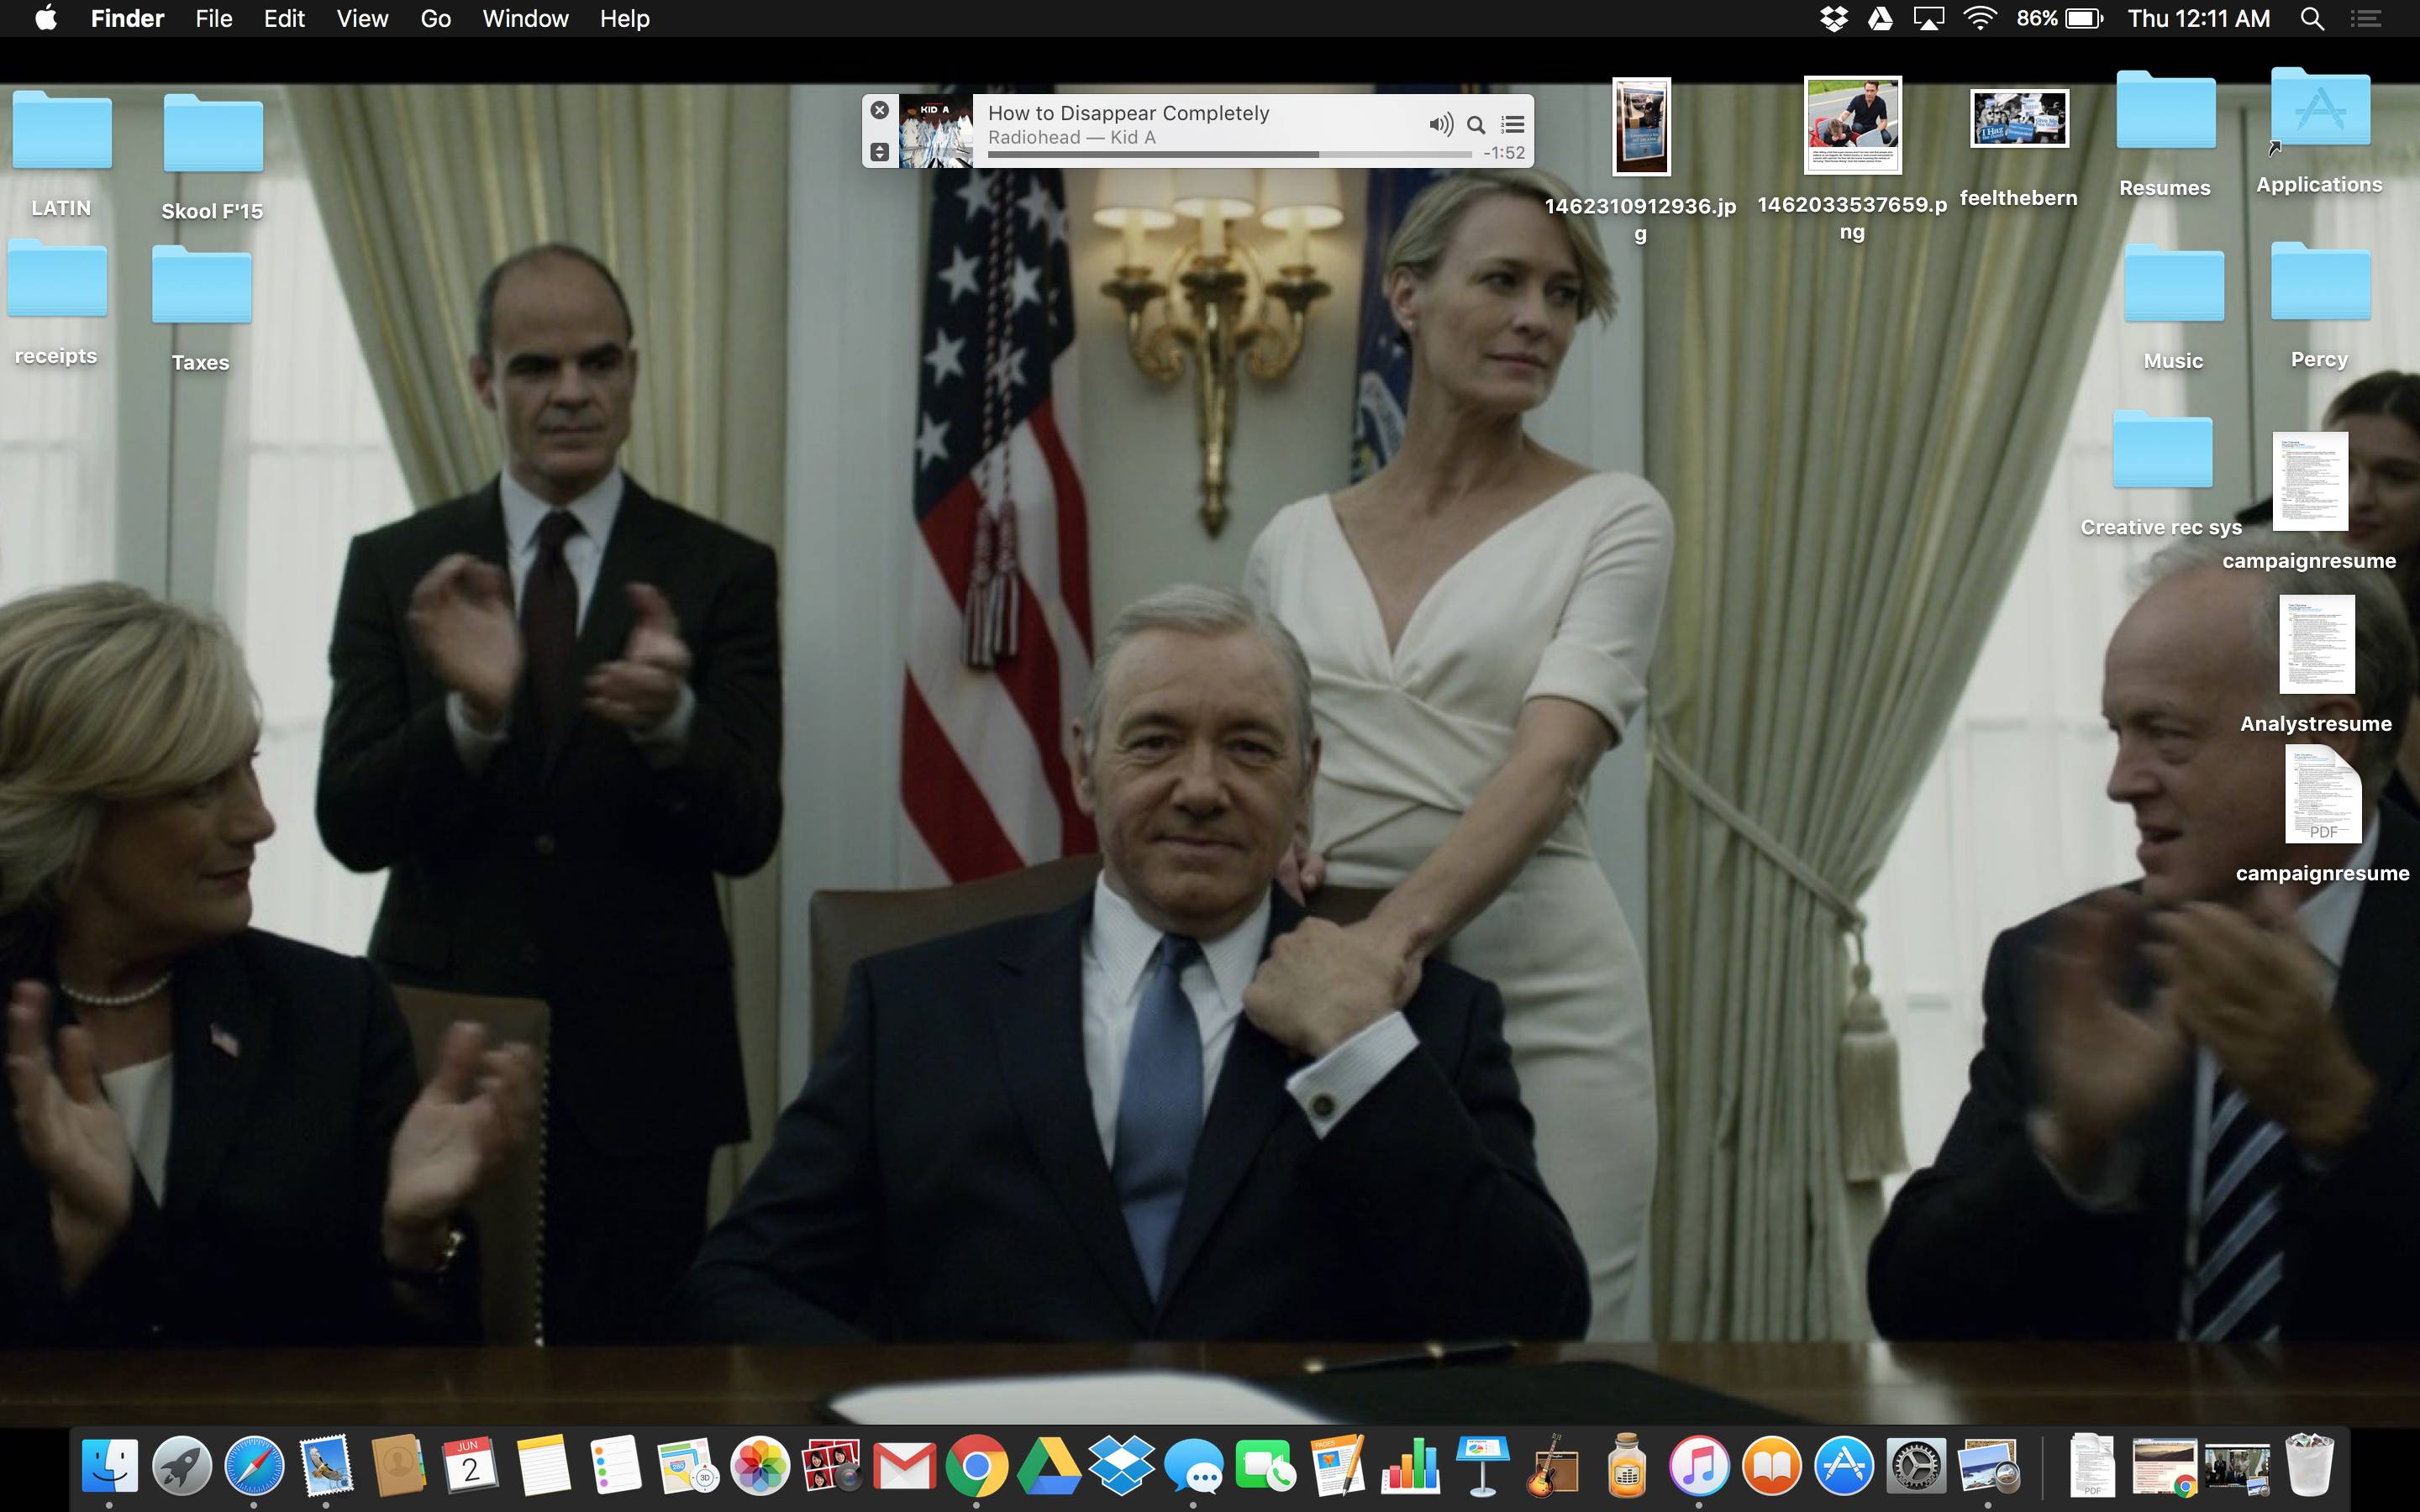Toggle MiniPlayer size with up-down arrows button

pyautogui.click(x=879, y=152)
